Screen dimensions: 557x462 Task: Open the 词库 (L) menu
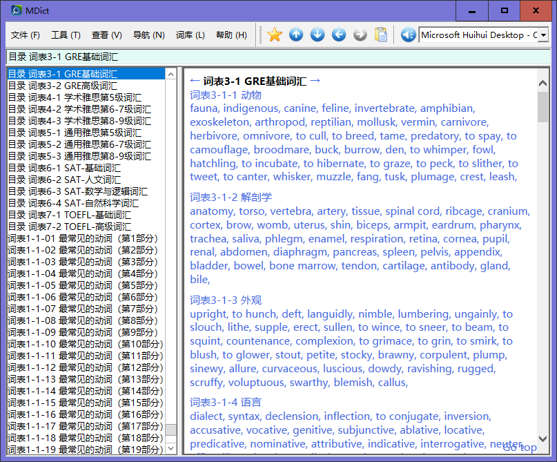[190, 35]
